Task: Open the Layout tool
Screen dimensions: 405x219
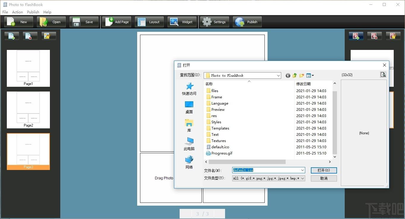Action: 149,22
